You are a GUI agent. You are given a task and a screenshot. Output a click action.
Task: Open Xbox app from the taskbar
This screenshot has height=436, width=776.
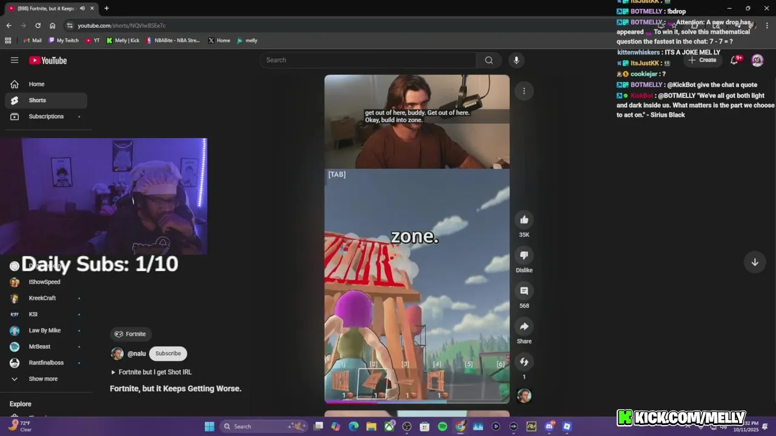[389, 426]
